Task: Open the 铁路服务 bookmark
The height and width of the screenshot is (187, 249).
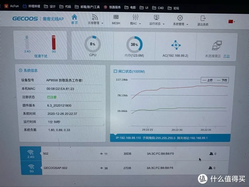Action: click(112, 7)
